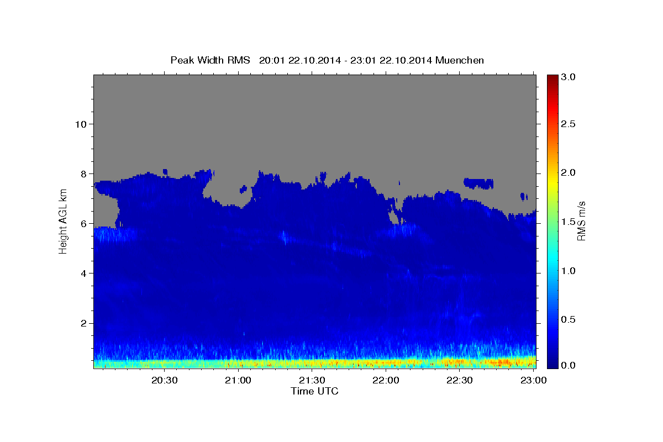
Task: Click the plot title "Peak Width RMS"
Action: pyautogui.click(x=210, y=60)
